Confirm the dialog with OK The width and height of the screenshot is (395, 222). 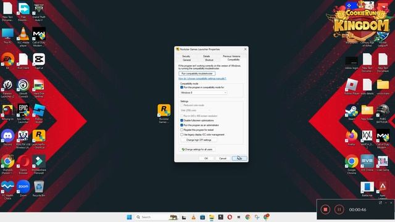tap(206, 158)
